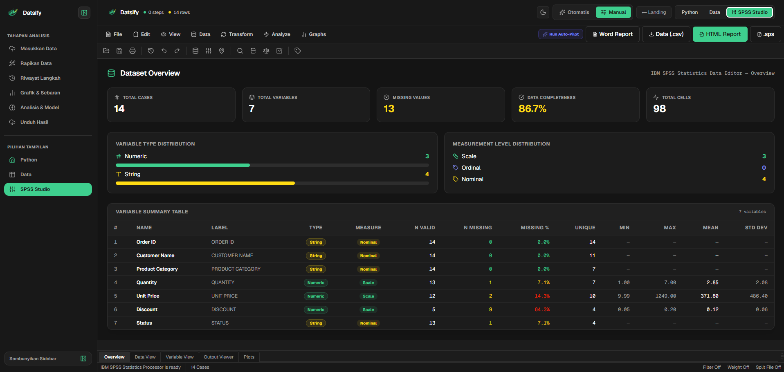Click the save disk toolbar icon

tap(119, 51)
